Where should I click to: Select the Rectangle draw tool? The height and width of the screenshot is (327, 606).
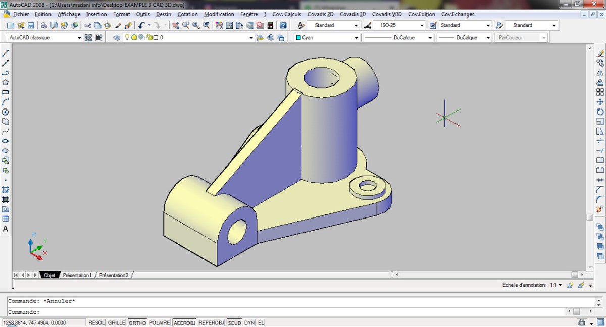(x=6, y=92)
